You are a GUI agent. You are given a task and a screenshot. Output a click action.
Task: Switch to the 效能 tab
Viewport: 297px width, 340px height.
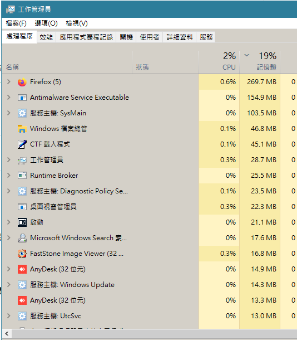(46, 37)
